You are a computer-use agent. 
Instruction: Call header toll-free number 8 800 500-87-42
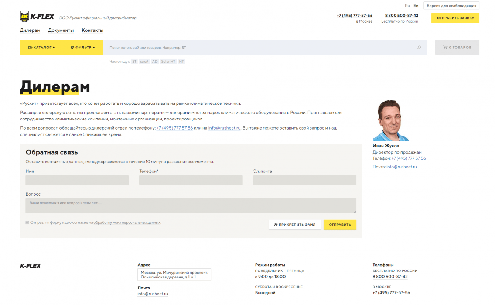click(x=402, y=16)
